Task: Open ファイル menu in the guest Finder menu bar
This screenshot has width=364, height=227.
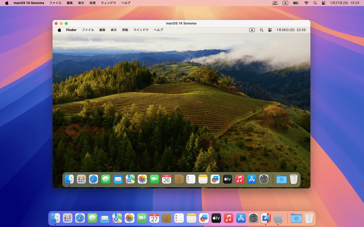Action: [x=88, y=30]
